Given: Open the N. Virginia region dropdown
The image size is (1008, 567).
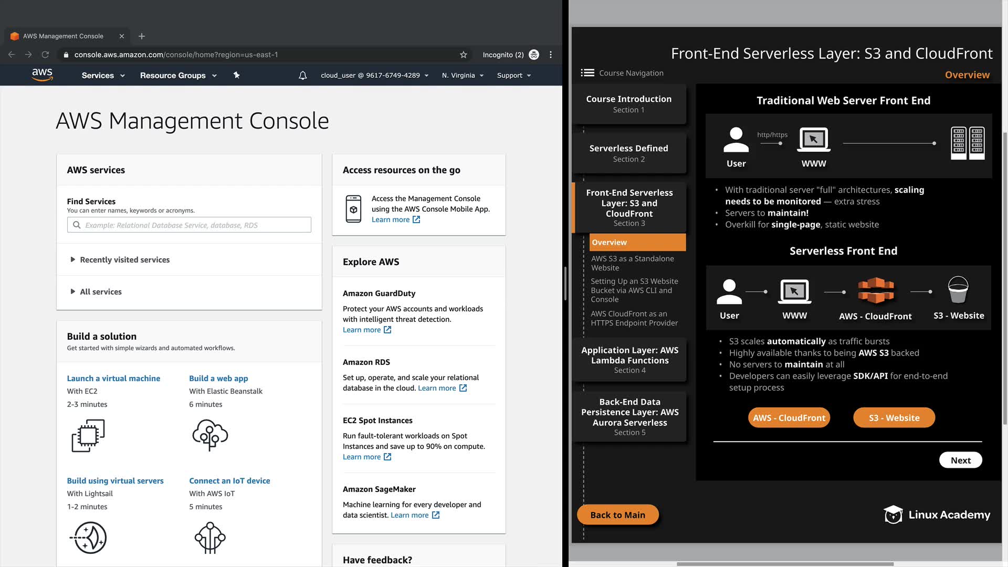Looking at the screenshot, I should coord(463,76).
